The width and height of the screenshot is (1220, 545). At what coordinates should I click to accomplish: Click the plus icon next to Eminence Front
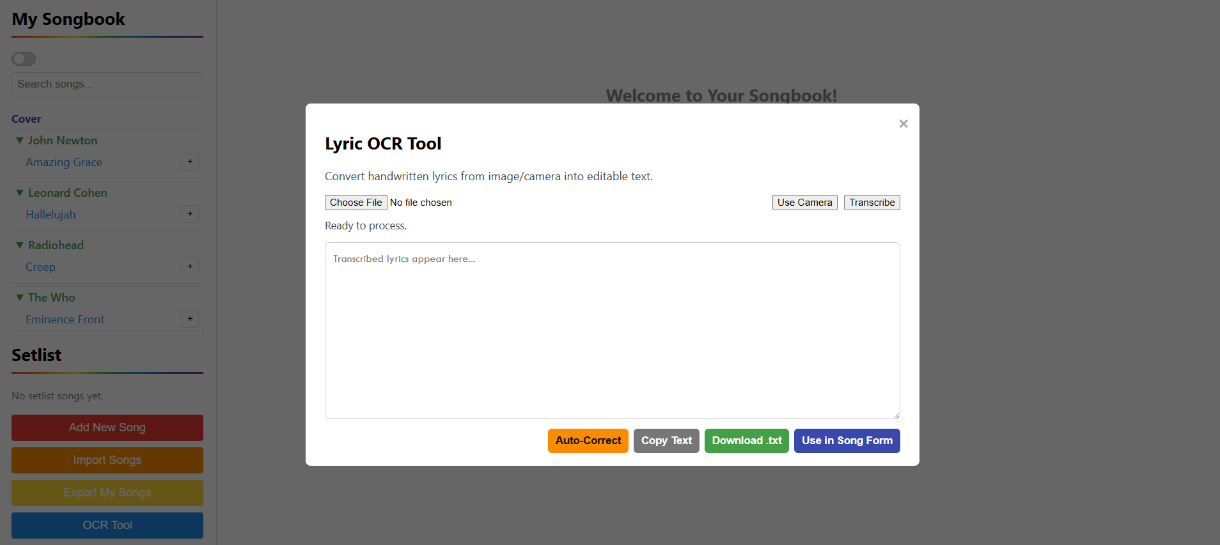click(x=190, y=319)
